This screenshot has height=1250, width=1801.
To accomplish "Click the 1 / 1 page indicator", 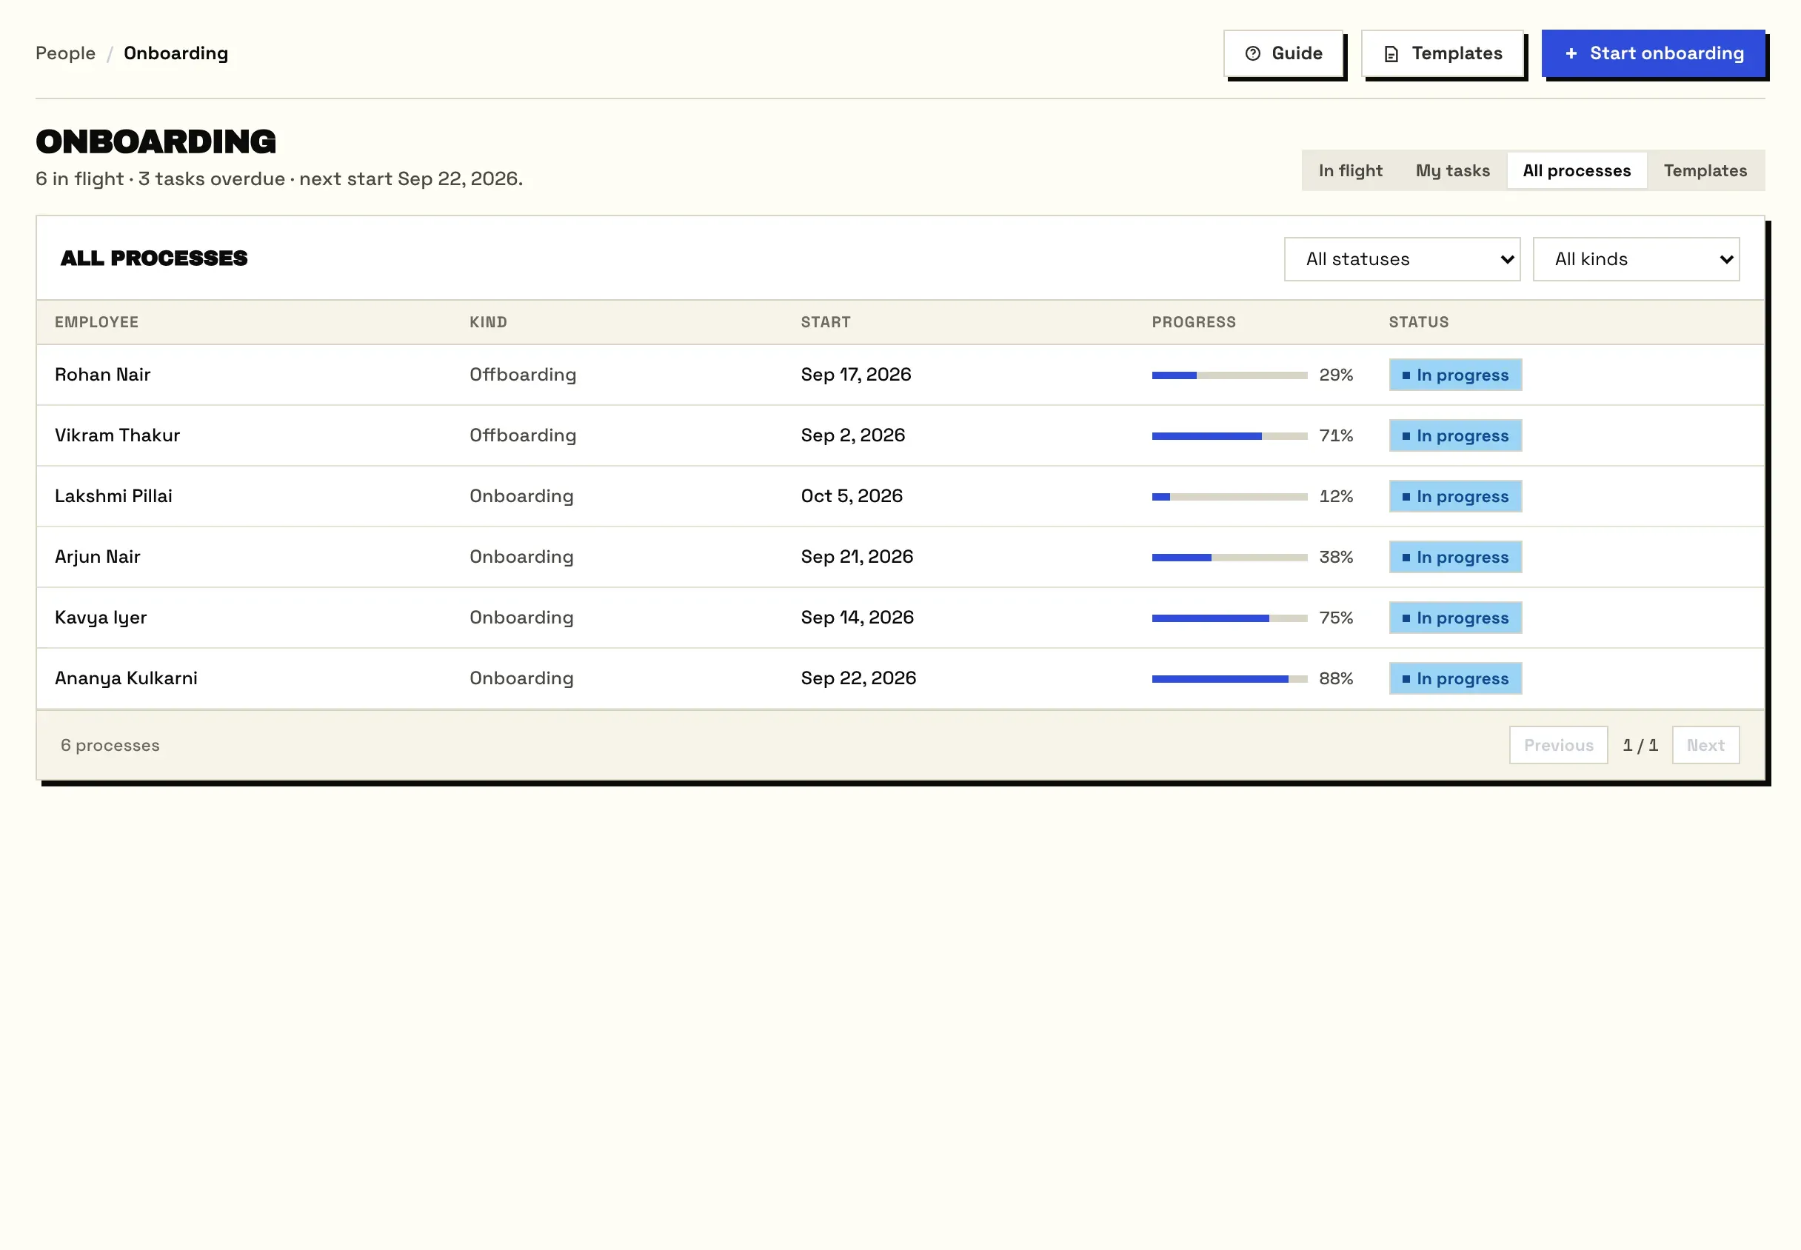I will point(1640,745).
